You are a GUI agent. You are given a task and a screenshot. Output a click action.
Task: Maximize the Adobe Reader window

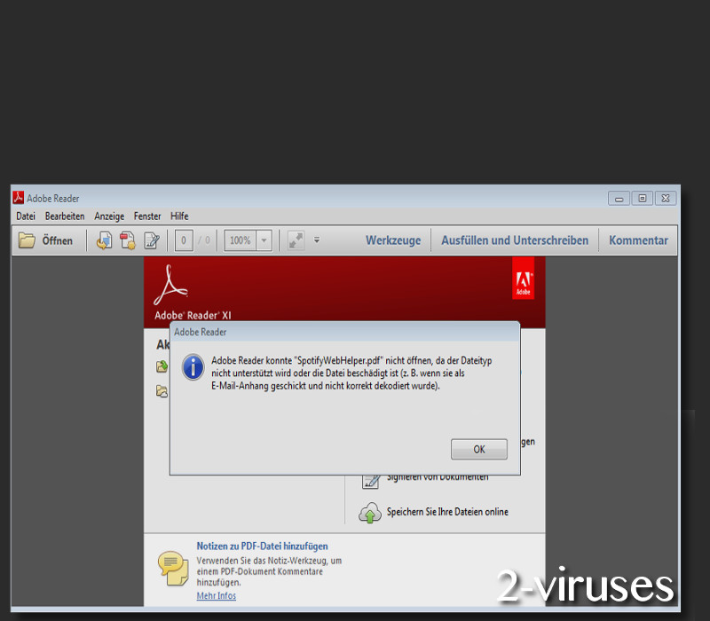642,198
